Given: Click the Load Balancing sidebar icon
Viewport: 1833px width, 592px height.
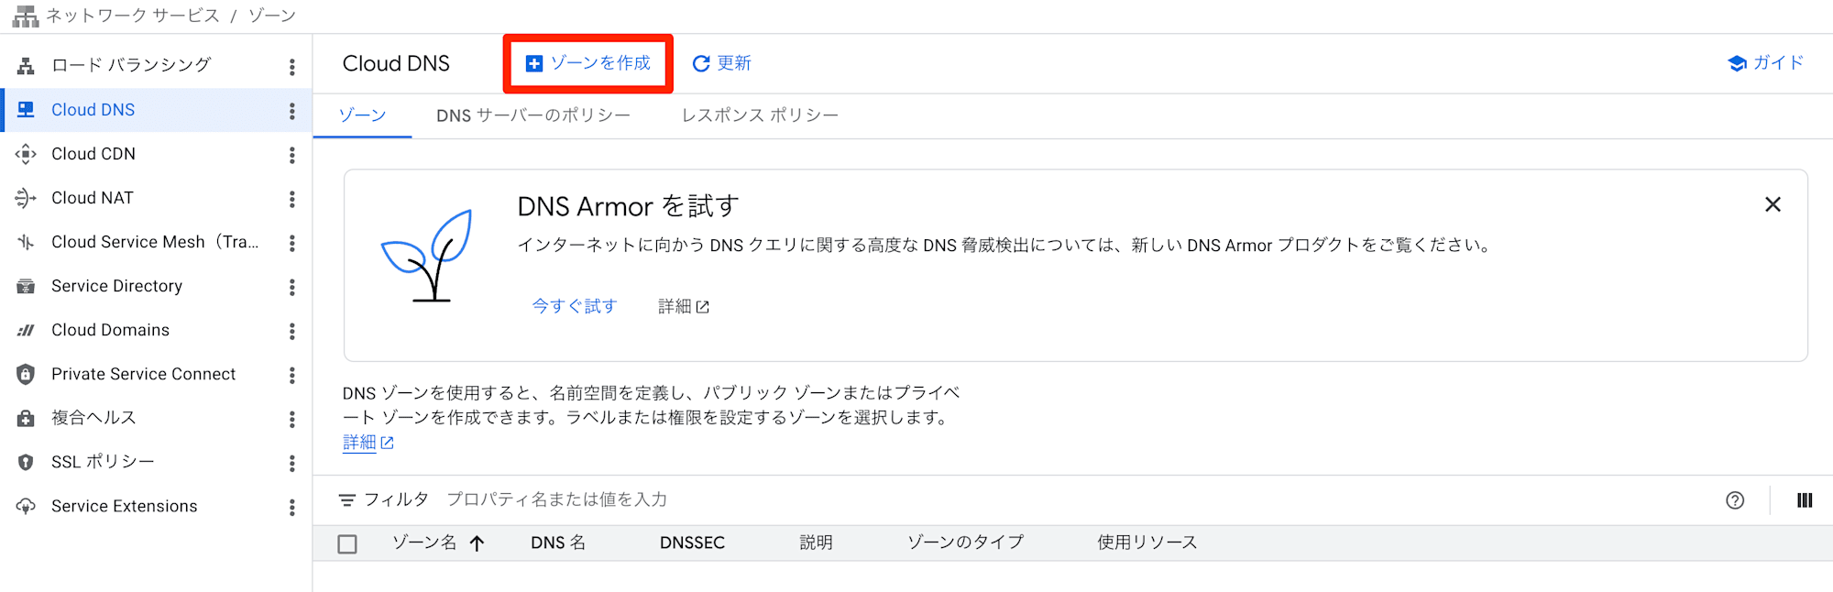Looking at the screenshot, I should click(26, 66).
